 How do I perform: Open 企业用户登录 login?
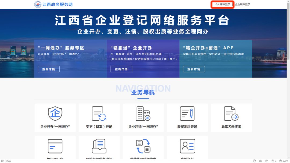click(x=242, y=5)
